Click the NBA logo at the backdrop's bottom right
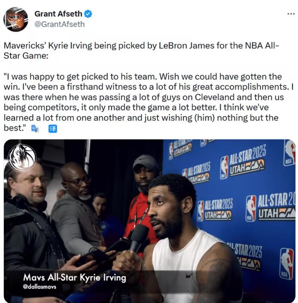 286,264
